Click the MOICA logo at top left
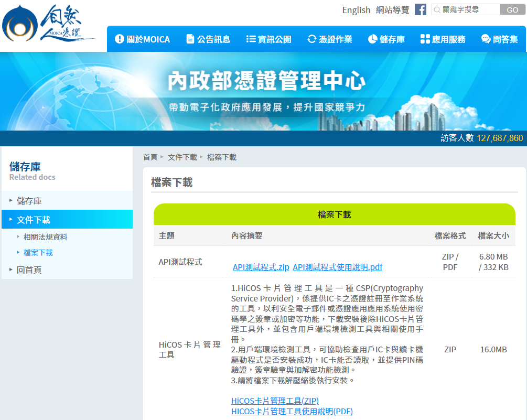The width and height of the screenshot is (527, 420). point(47,26)
